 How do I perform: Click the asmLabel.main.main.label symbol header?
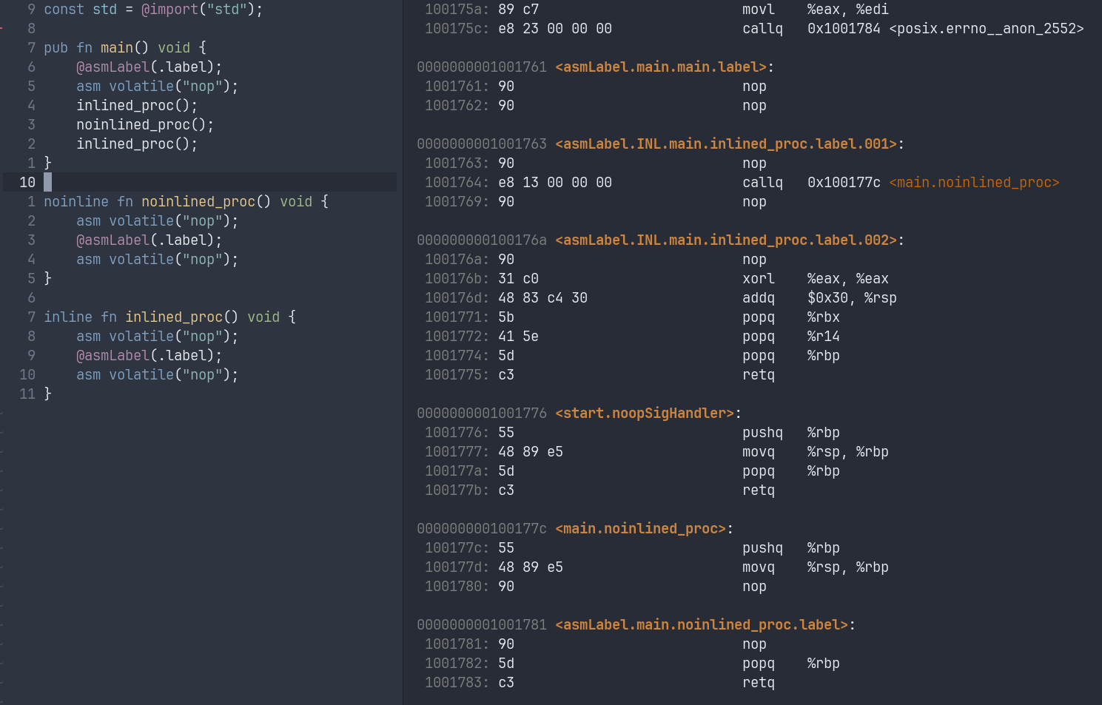pos(660,67)
